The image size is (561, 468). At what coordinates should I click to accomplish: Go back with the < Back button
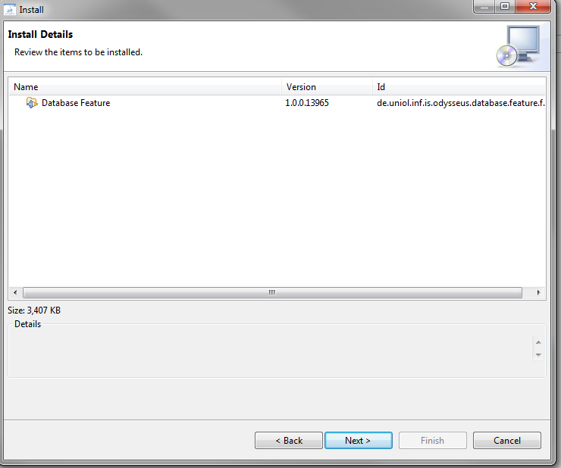coord(289,441)
